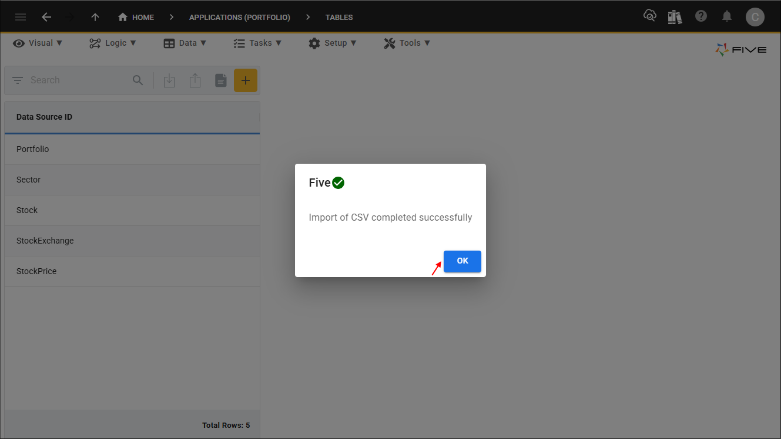Select the Sector table row
The width and height of the screenshot is (781, 439).
pos(132,180)
